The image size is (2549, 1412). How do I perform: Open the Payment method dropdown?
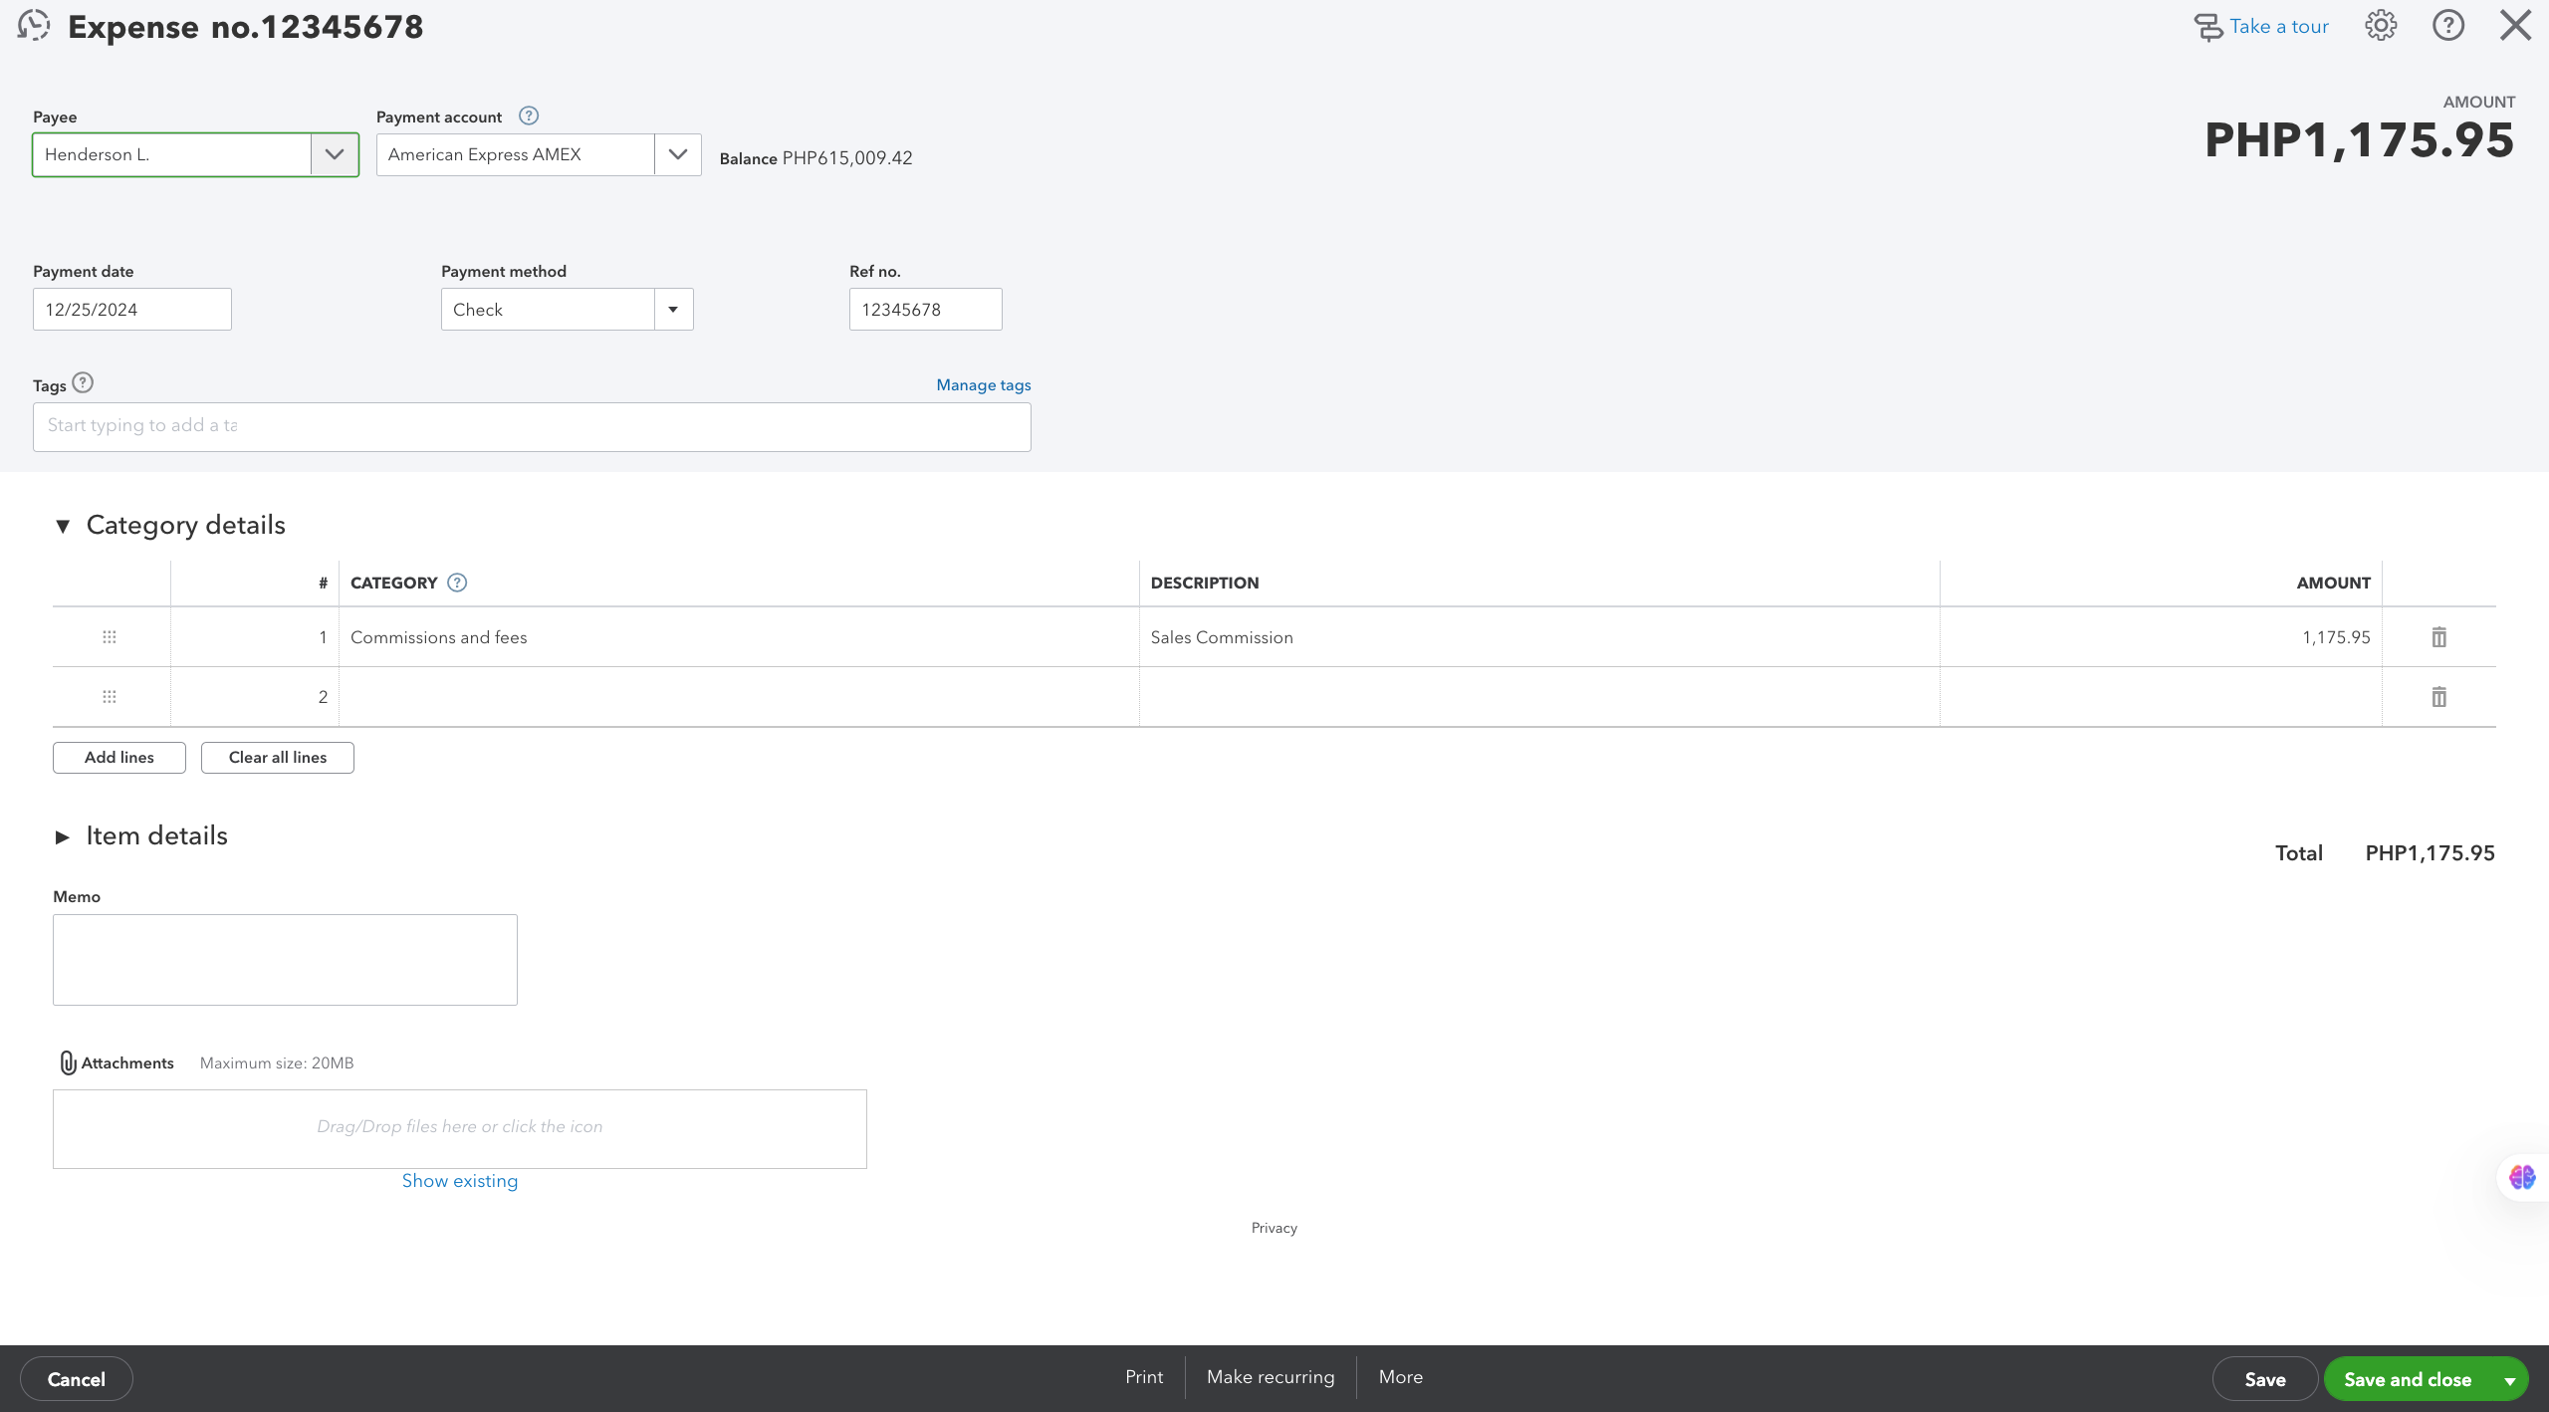(673, 310)
